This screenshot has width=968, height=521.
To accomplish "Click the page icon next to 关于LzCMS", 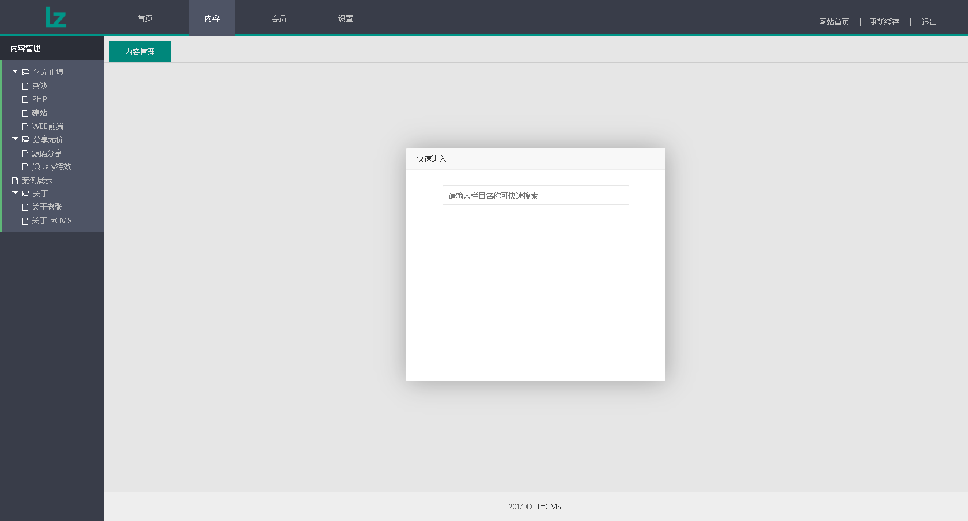I will pyautogui.click(x=25, y=221).
